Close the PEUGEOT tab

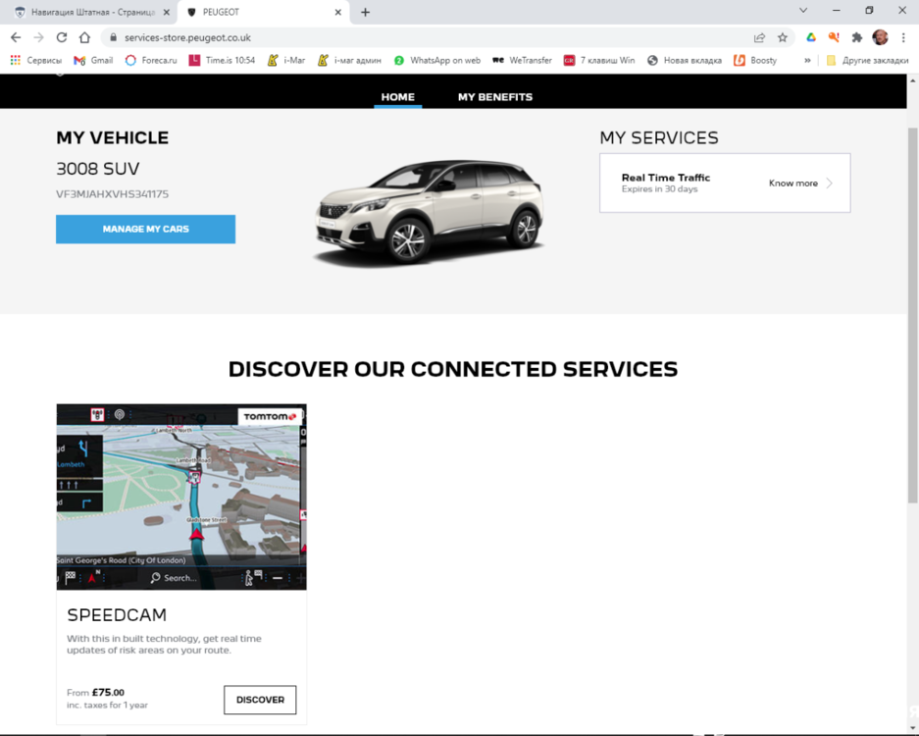click(338, 13)
